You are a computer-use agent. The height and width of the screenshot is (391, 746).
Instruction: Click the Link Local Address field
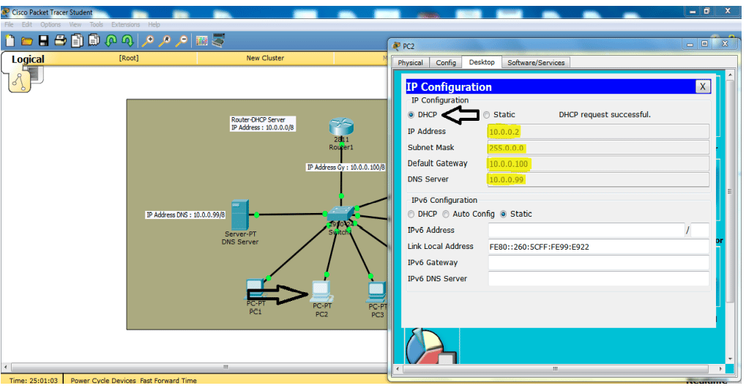599,247
